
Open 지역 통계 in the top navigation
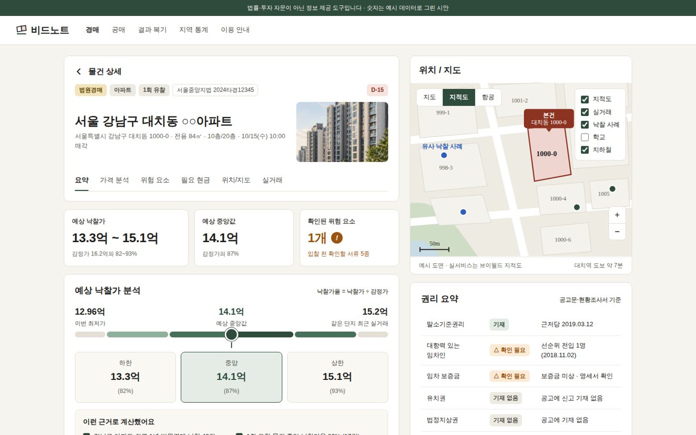pyautogui.click(x=193, y=30)
